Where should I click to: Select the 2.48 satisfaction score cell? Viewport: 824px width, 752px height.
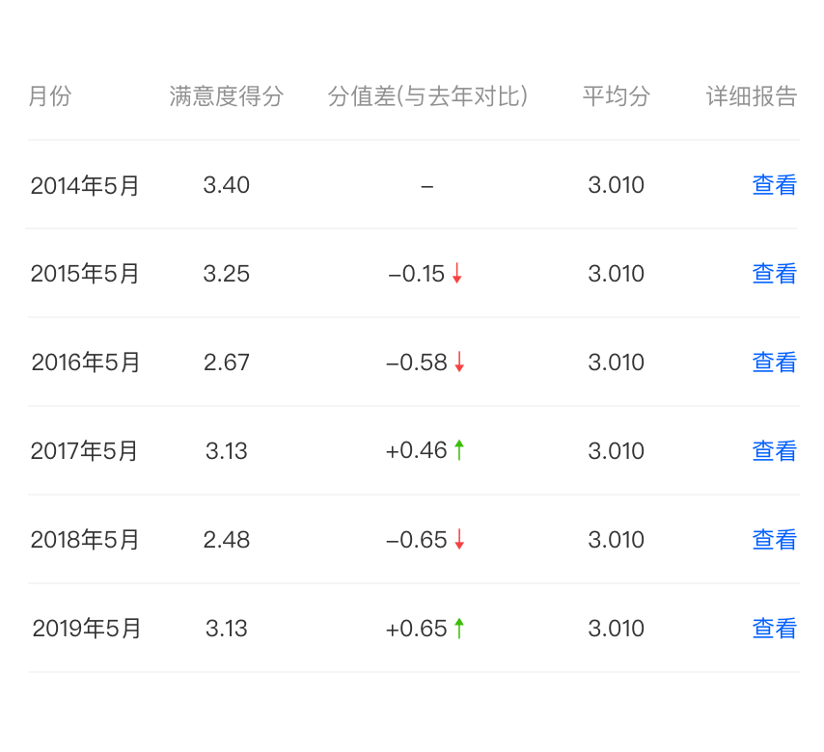227,540
